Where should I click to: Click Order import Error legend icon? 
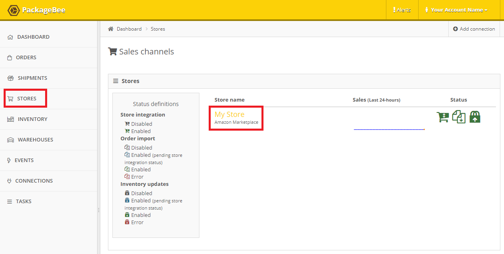point(127,177)
